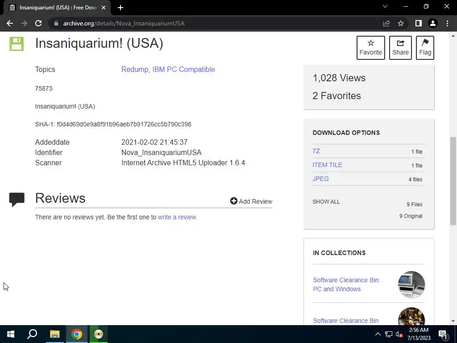Open the Windows Start menu
The height and width of the screenshot is (343, 457).
(x=11, y=334)
